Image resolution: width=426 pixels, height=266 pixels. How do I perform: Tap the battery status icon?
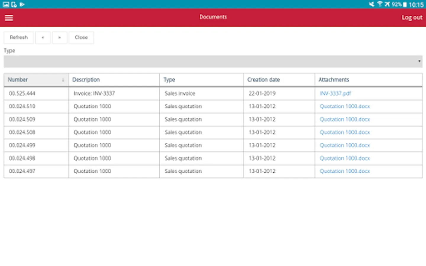click(x=405, y=4)
